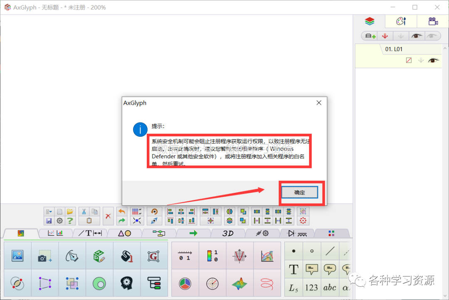Viewport: 449px width, 300px height.
Task: Click the 确定 button in AxGlyph dialog
Action: [299, 192]
